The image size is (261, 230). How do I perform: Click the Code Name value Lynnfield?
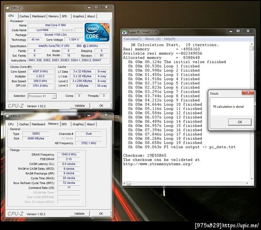[42, 30]
